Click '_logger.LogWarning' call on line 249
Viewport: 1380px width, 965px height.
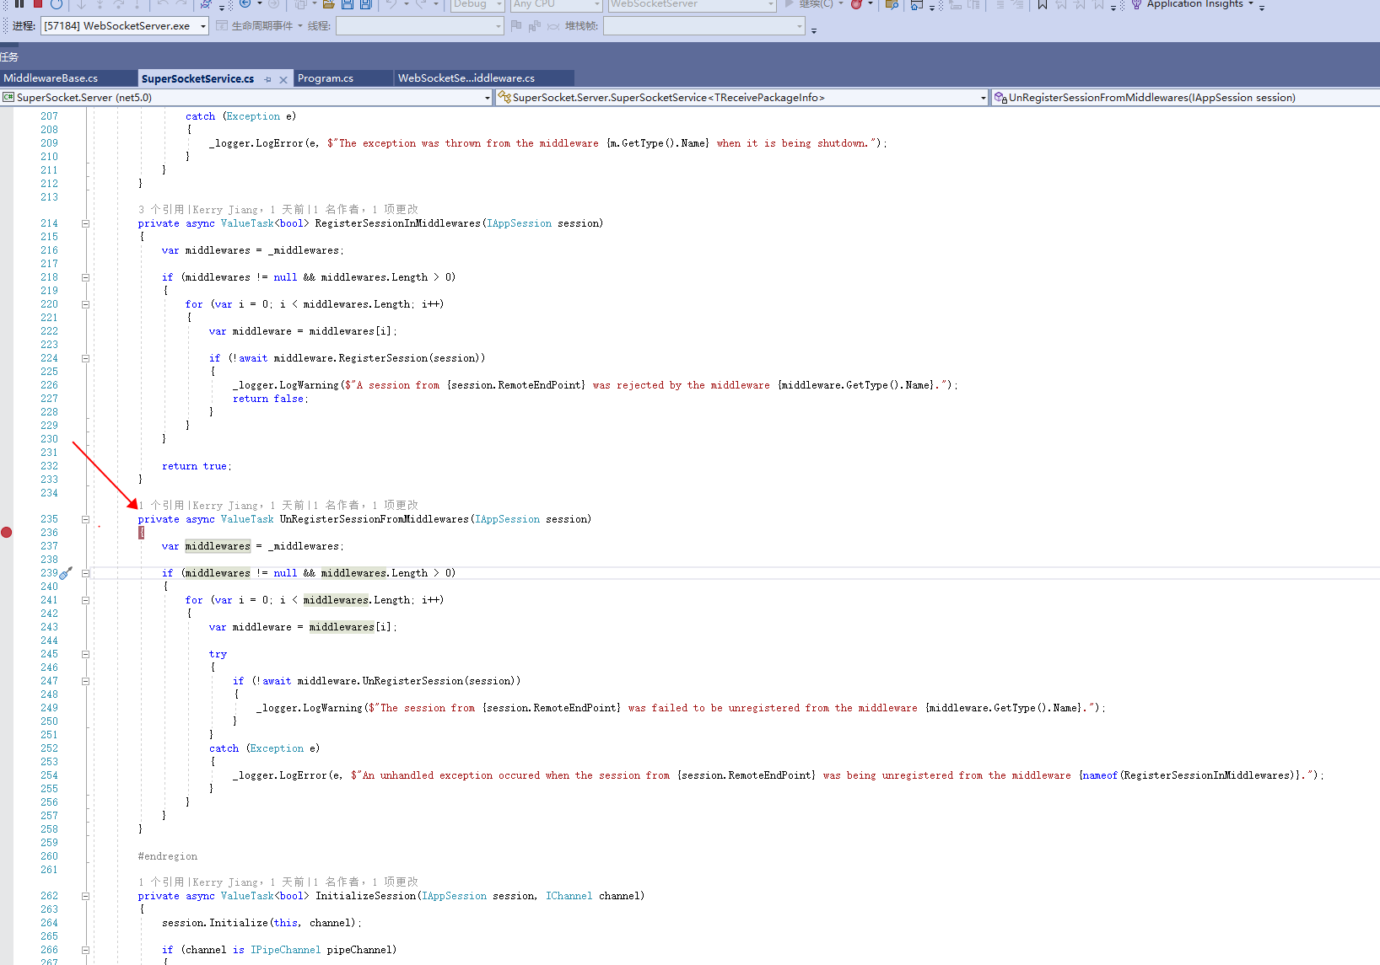click(x=310, y=708)
